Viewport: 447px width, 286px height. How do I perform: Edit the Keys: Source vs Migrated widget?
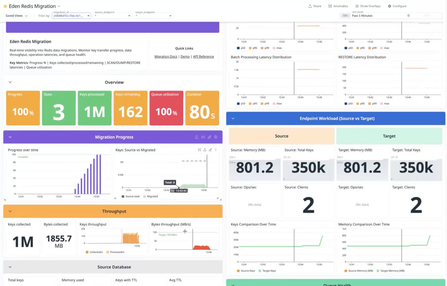(210, 150)
